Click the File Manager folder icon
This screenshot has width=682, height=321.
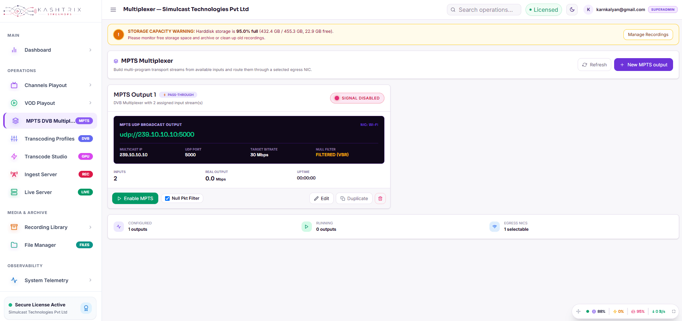pyautogui.click(x=14, y=245)
